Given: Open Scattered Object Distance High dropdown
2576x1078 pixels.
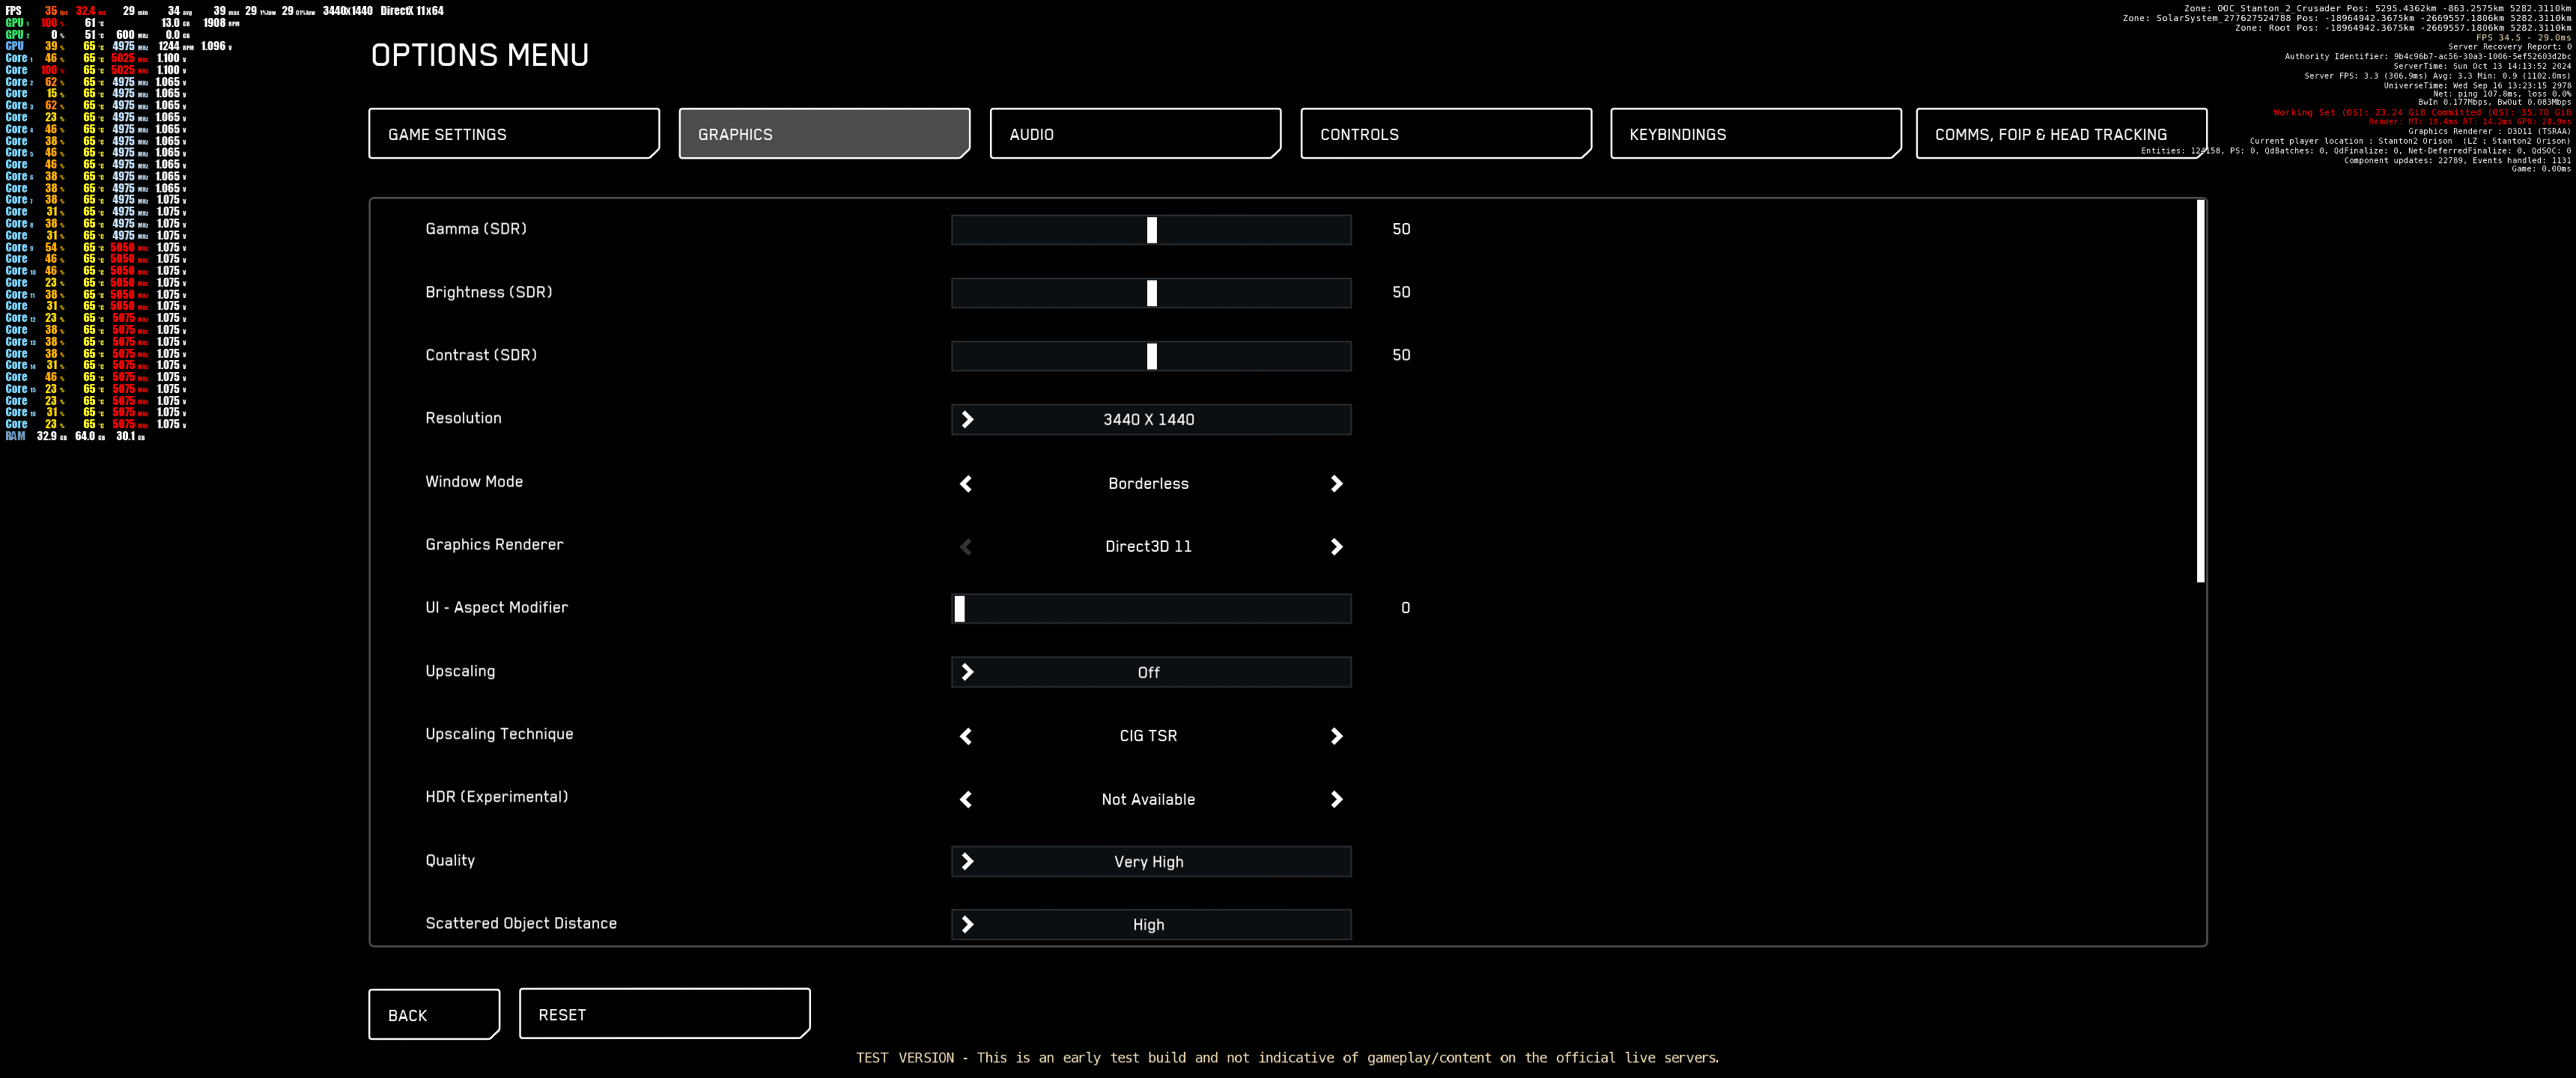Looking at the screenshot, I should [1150, 925].
